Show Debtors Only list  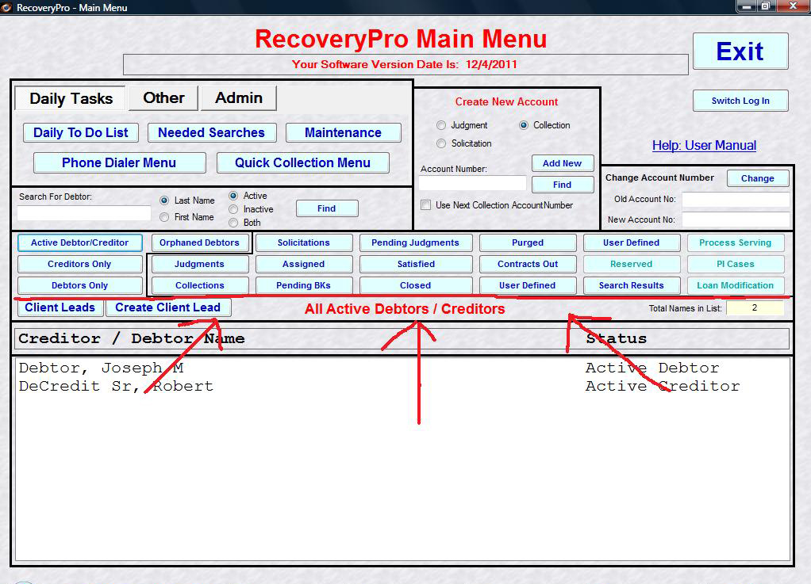tap(79, 285)
